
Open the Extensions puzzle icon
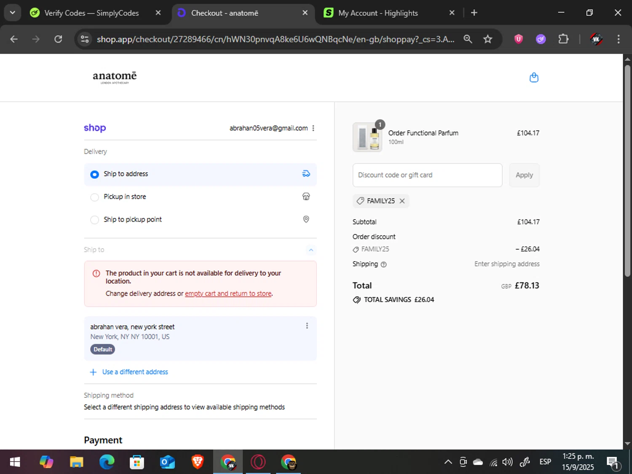point(563,39)
